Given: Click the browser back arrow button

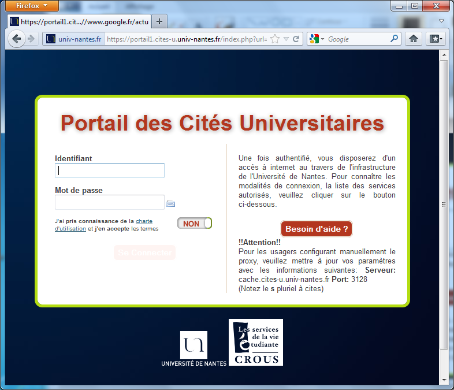Looking at the screenshot, I should pos(16,39).
